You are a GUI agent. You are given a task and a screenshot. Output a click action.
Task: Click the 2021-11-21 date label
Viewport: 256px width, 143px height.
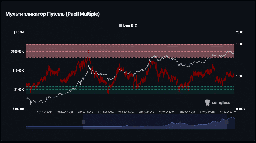tap(167, 112)
